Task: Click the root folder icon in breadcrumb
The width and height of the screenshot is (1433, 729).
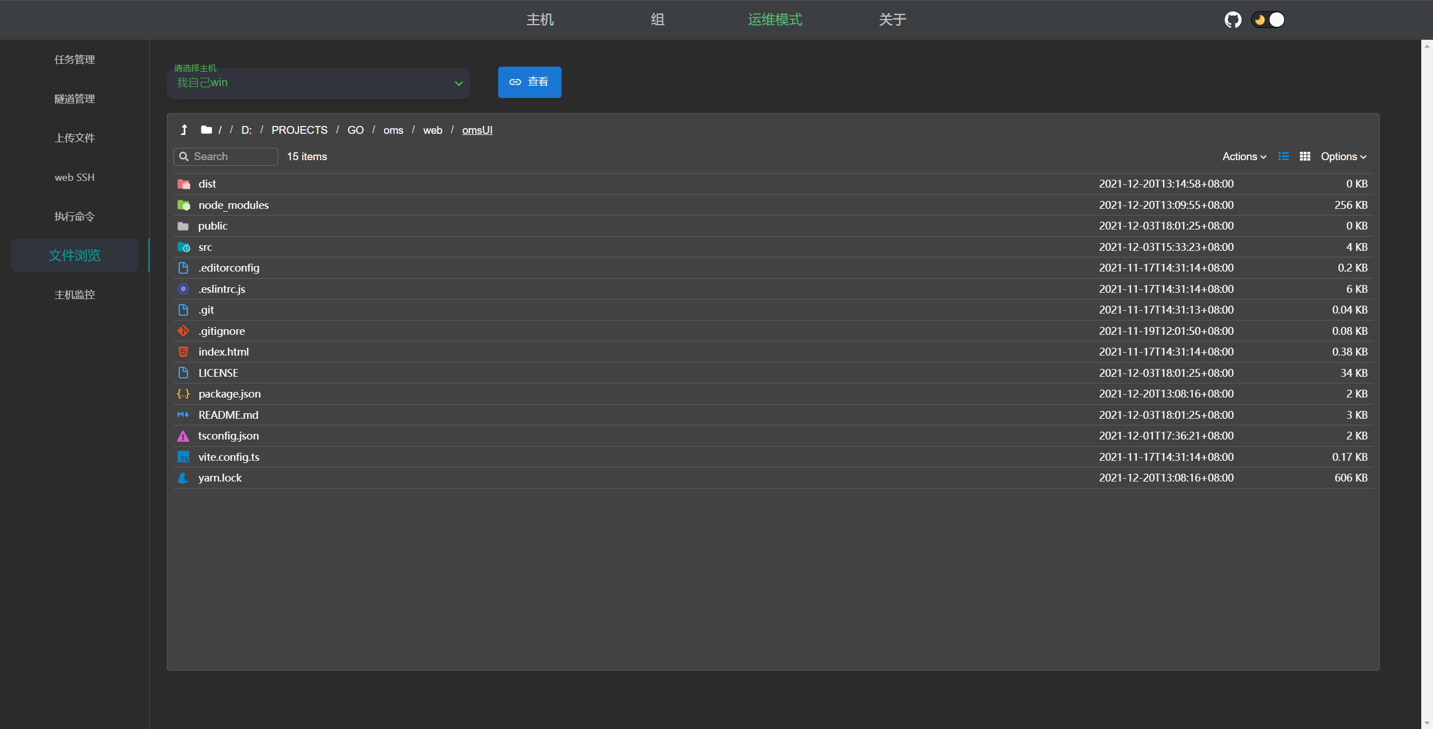Action: (206, 130)
